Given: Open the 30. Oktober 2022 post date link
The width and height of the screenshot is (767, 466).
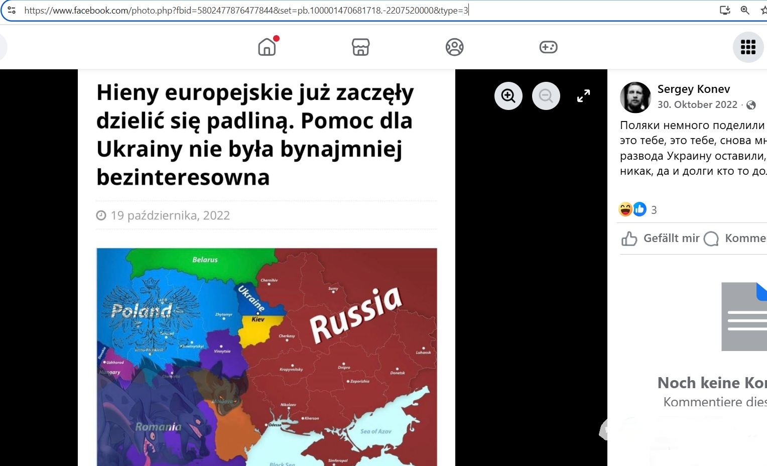Looking at the screenshot, I should pos(697,105).
